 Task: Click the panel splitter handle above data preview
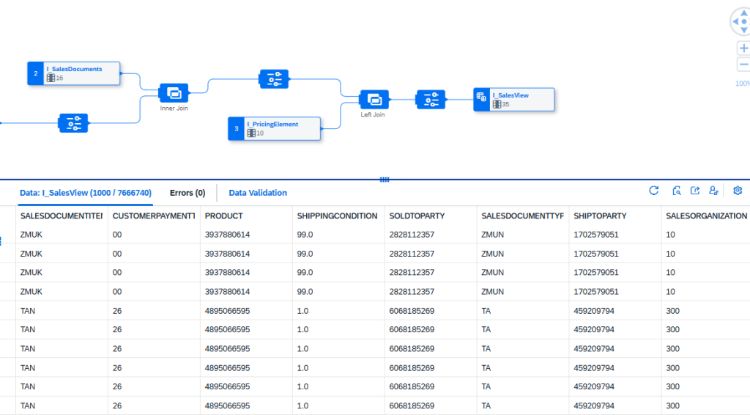(x=385, y=180)
